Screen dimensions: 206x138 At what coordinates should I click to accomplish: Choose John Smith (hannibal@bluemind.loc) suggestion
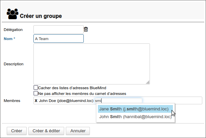coord(135,117)
